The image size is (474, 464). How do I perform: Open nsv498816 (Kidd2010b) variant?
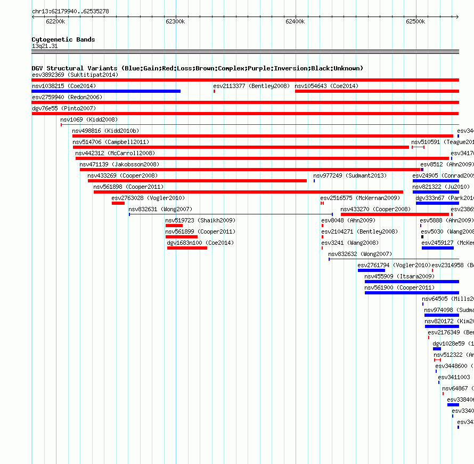tap(105, 131)
